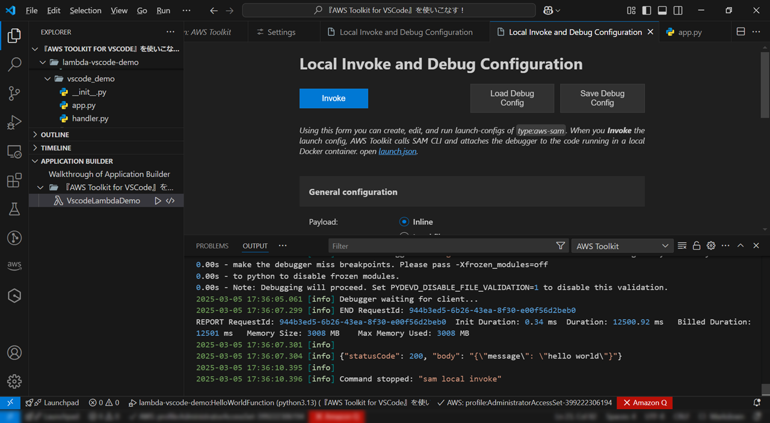770x423 pixels.
Task: Toggle auto-scroll lock in the Output panel
Action: (697, 245)
